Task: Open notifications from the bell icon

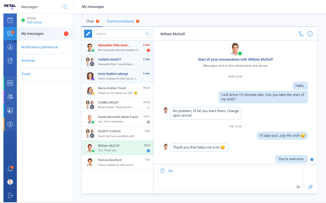Action: 10,168
